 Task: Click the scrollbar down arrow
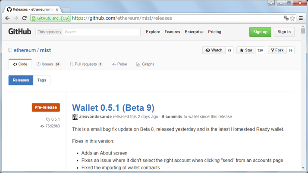[303, 168]
